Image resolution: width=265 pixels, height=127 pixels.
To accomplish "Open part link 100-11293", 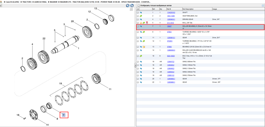I will tap(171, 16).
